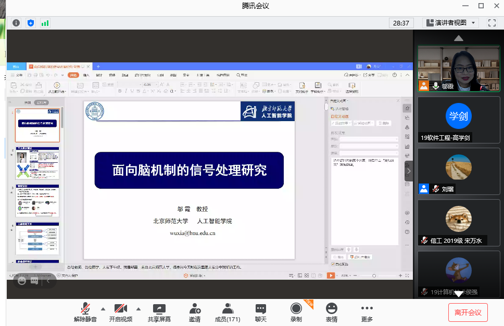Open the 聊天 chat panel
The image size is (504, 326).
coord(261,312)
